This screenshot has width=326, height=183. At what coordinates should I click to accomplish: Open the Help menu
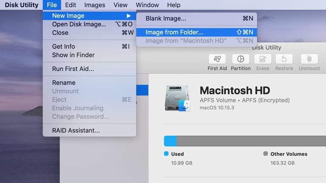[x=174, y=5]
